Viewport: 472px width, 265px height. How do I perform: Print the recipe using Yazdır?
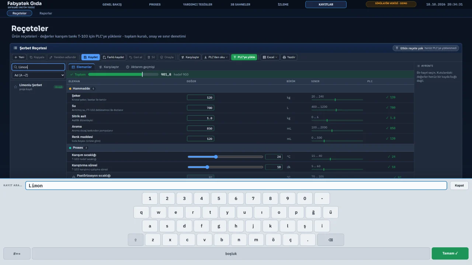[x=289, y=57]
